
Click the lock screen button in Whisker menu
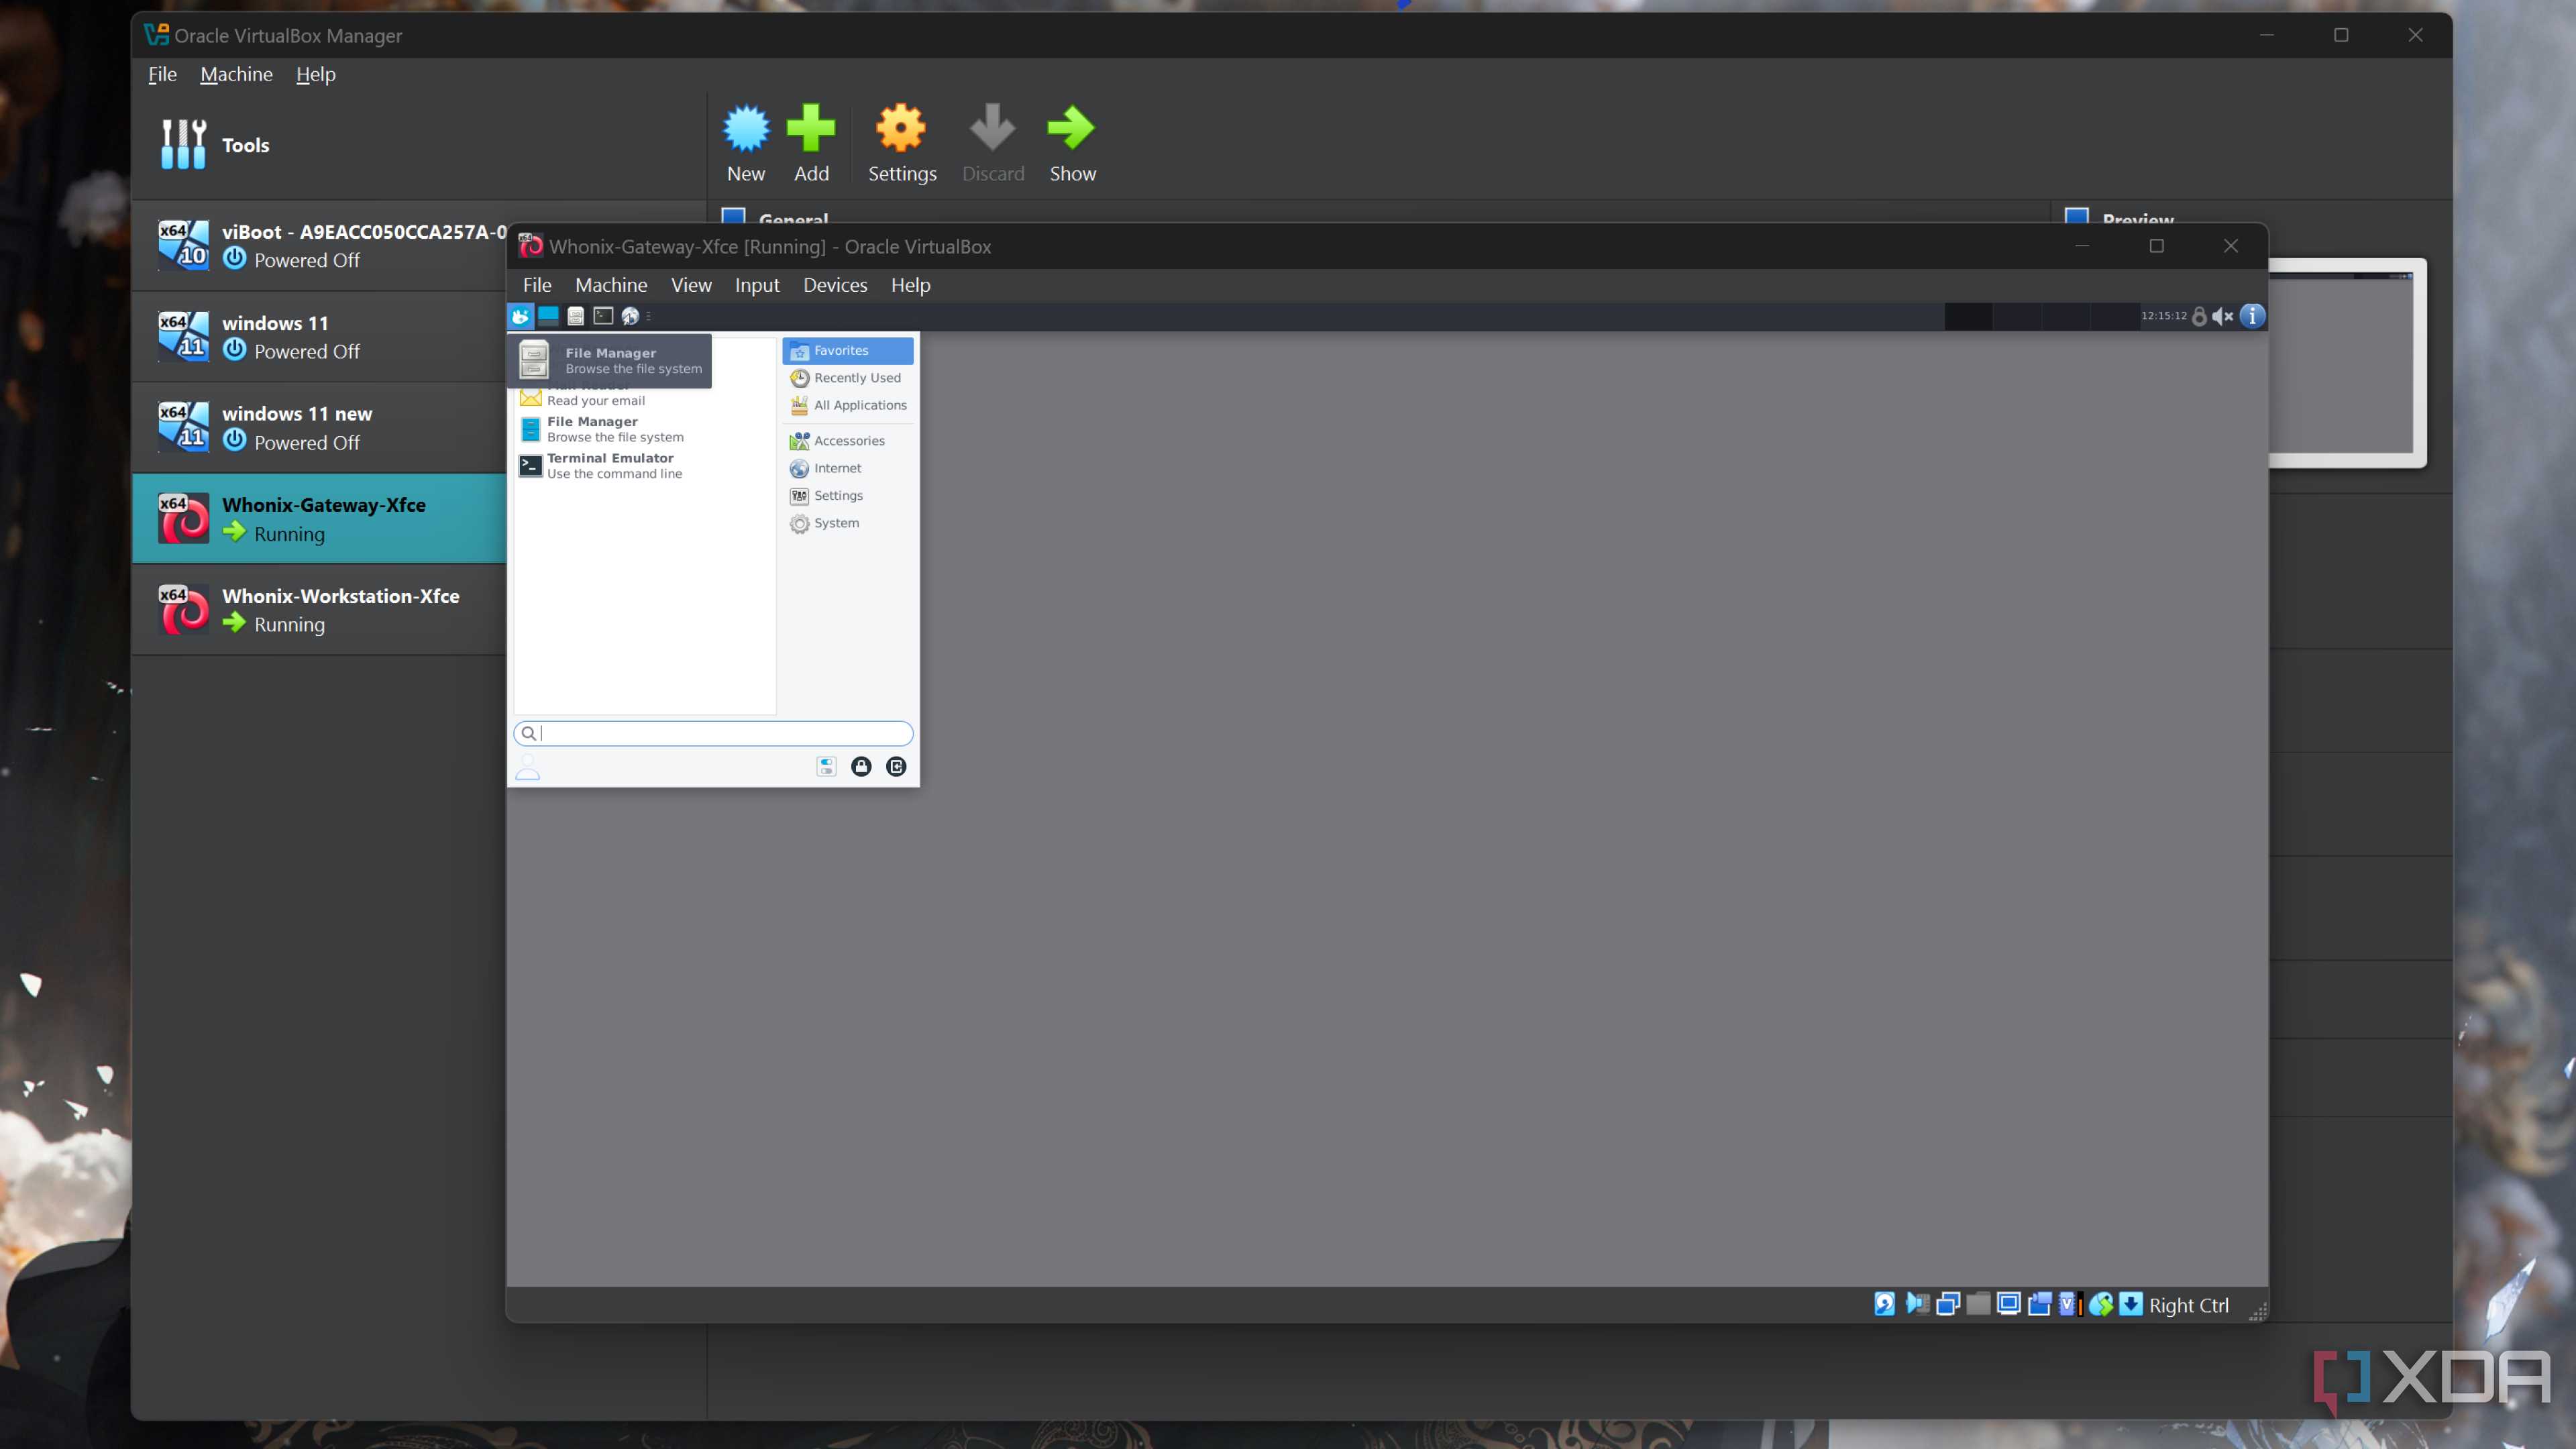[x=861, y=766]
